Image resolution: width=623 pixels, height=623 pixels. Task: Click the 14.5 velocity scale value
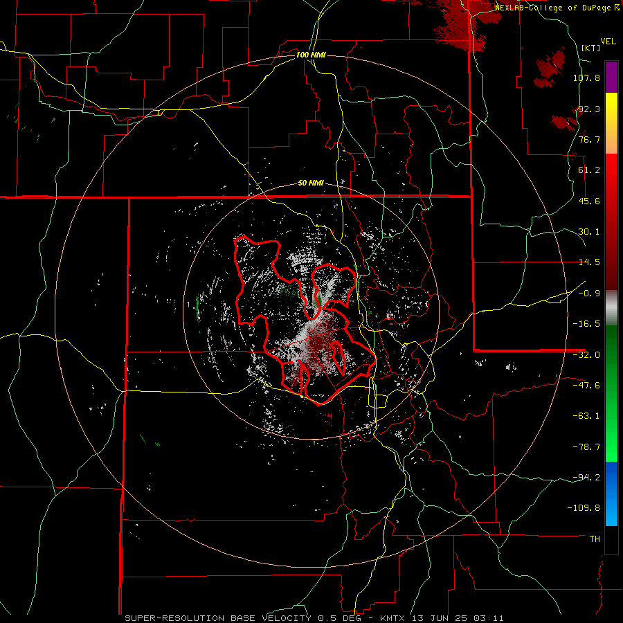589,262
